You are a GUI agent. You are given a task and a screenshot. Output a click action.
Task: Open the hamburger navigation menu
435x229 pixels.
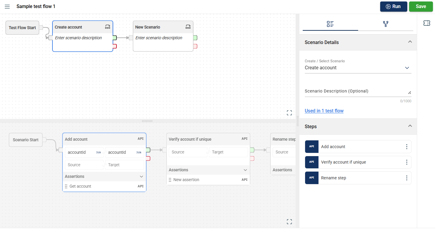(7, 7)
